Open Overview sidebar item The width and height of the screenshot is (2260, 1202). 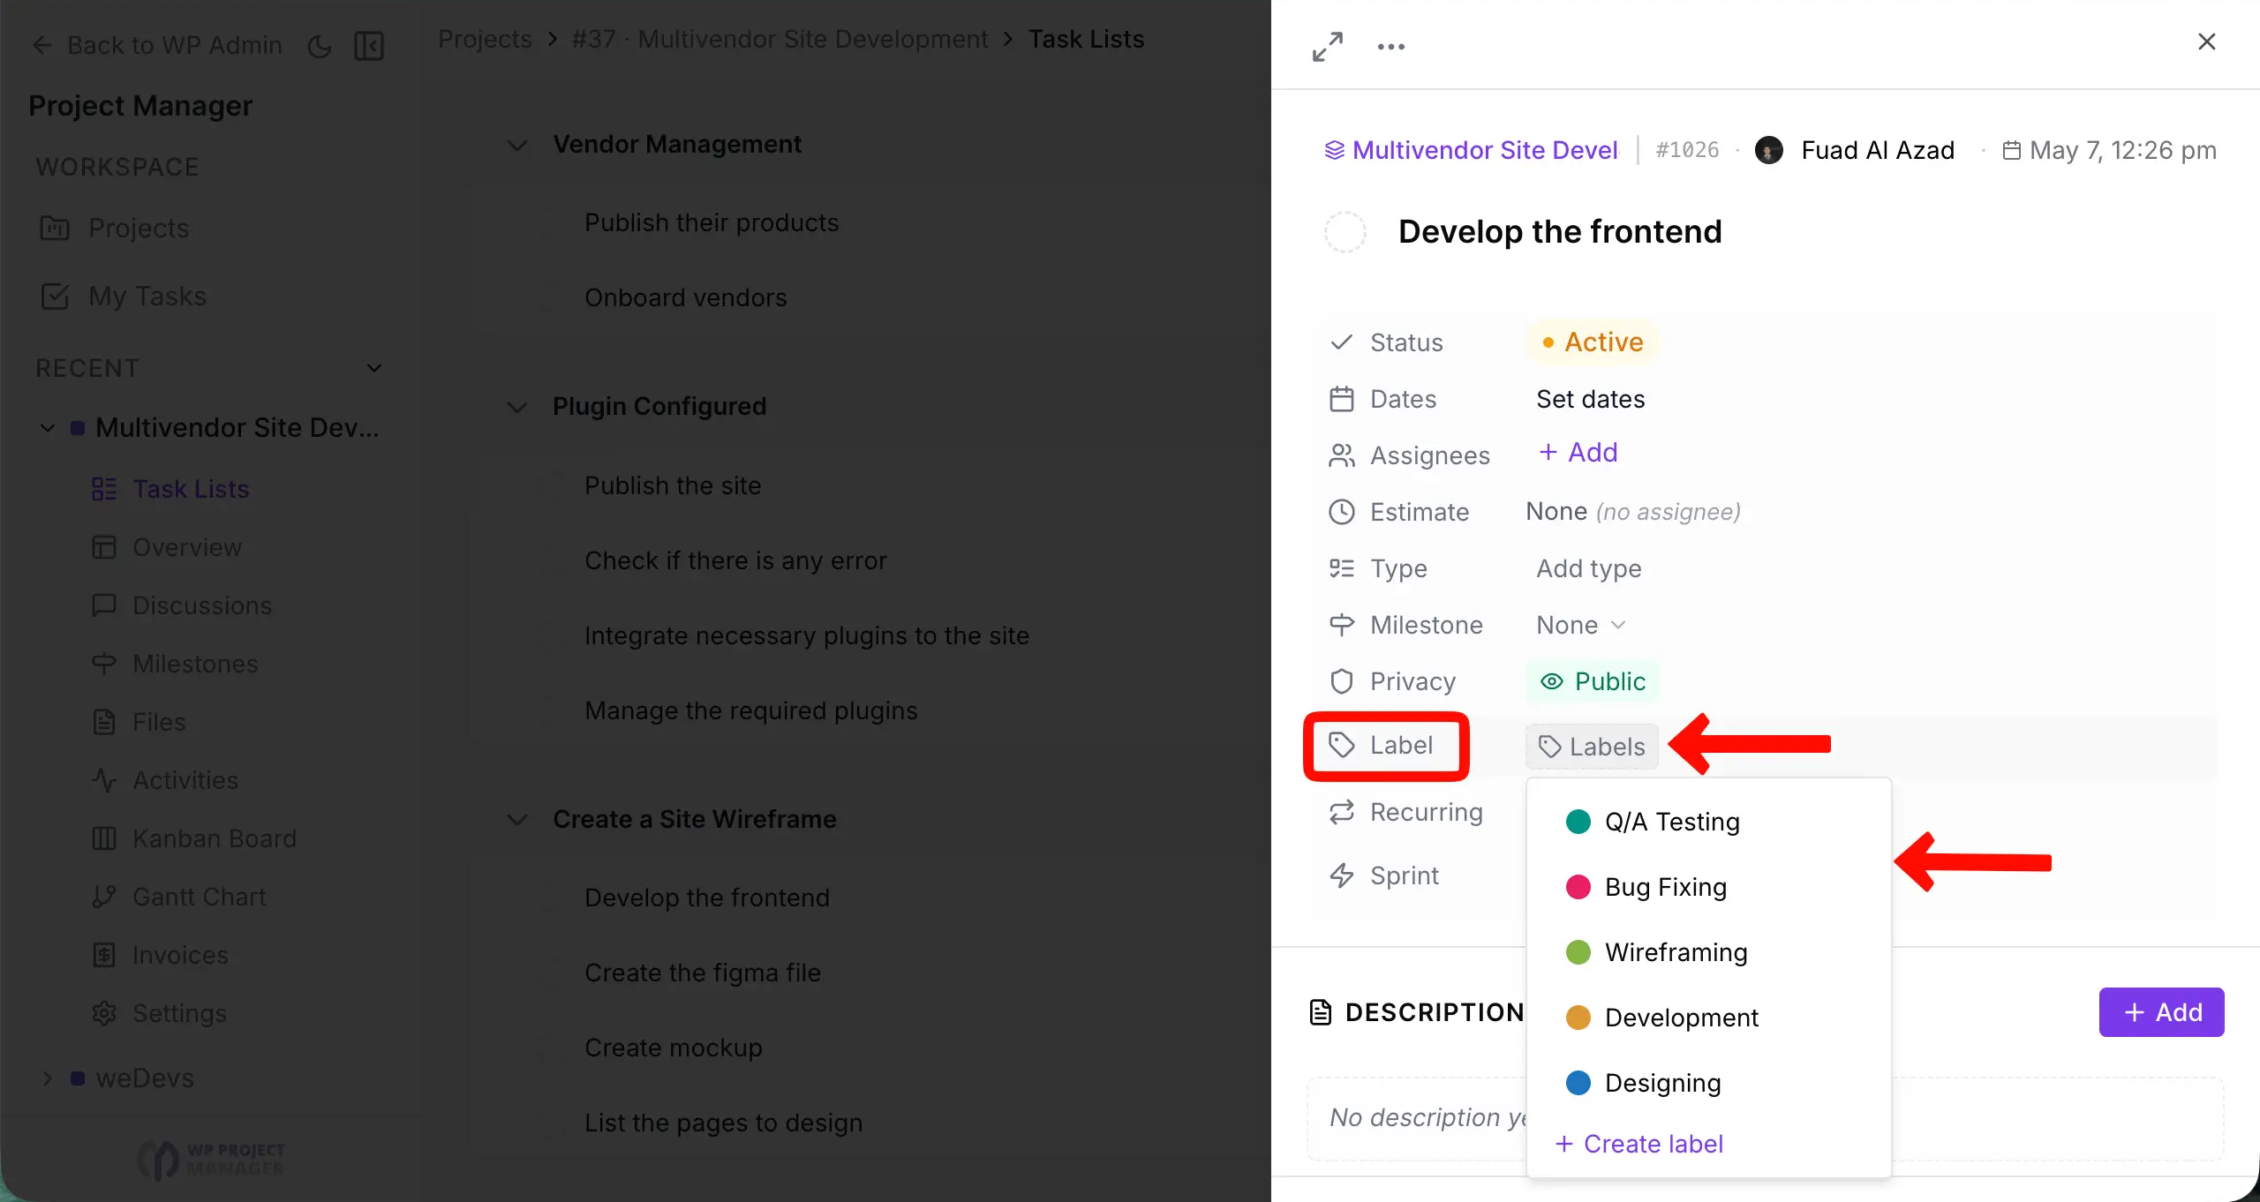[x=167, y=547]
